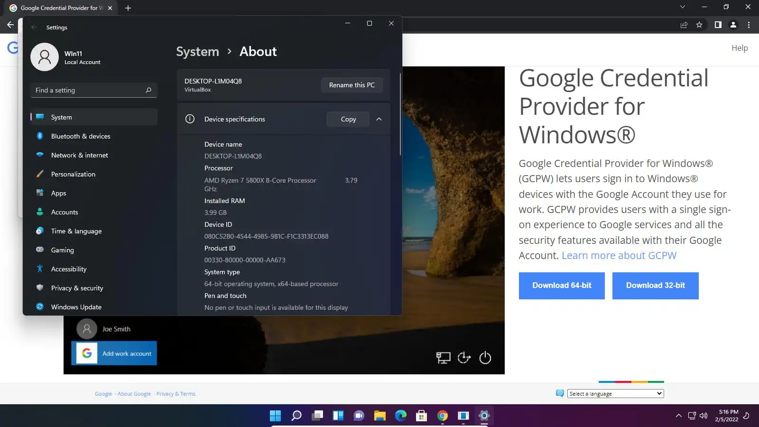
Task: Open Accessibility settings
Action: tap(94, 269)
